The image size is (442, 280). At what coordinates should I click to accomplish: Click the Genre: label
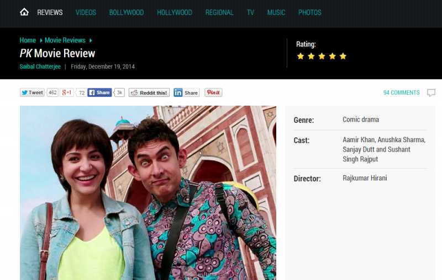tap(303, 120)
